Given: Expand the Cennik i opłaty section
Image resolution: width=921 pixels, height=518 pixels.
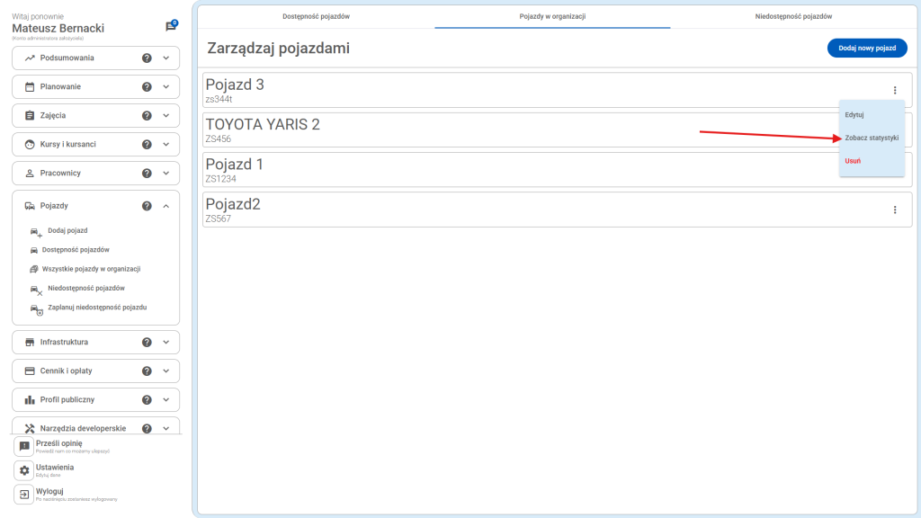Looking at the screenshot, I should [x=165, y=371].
